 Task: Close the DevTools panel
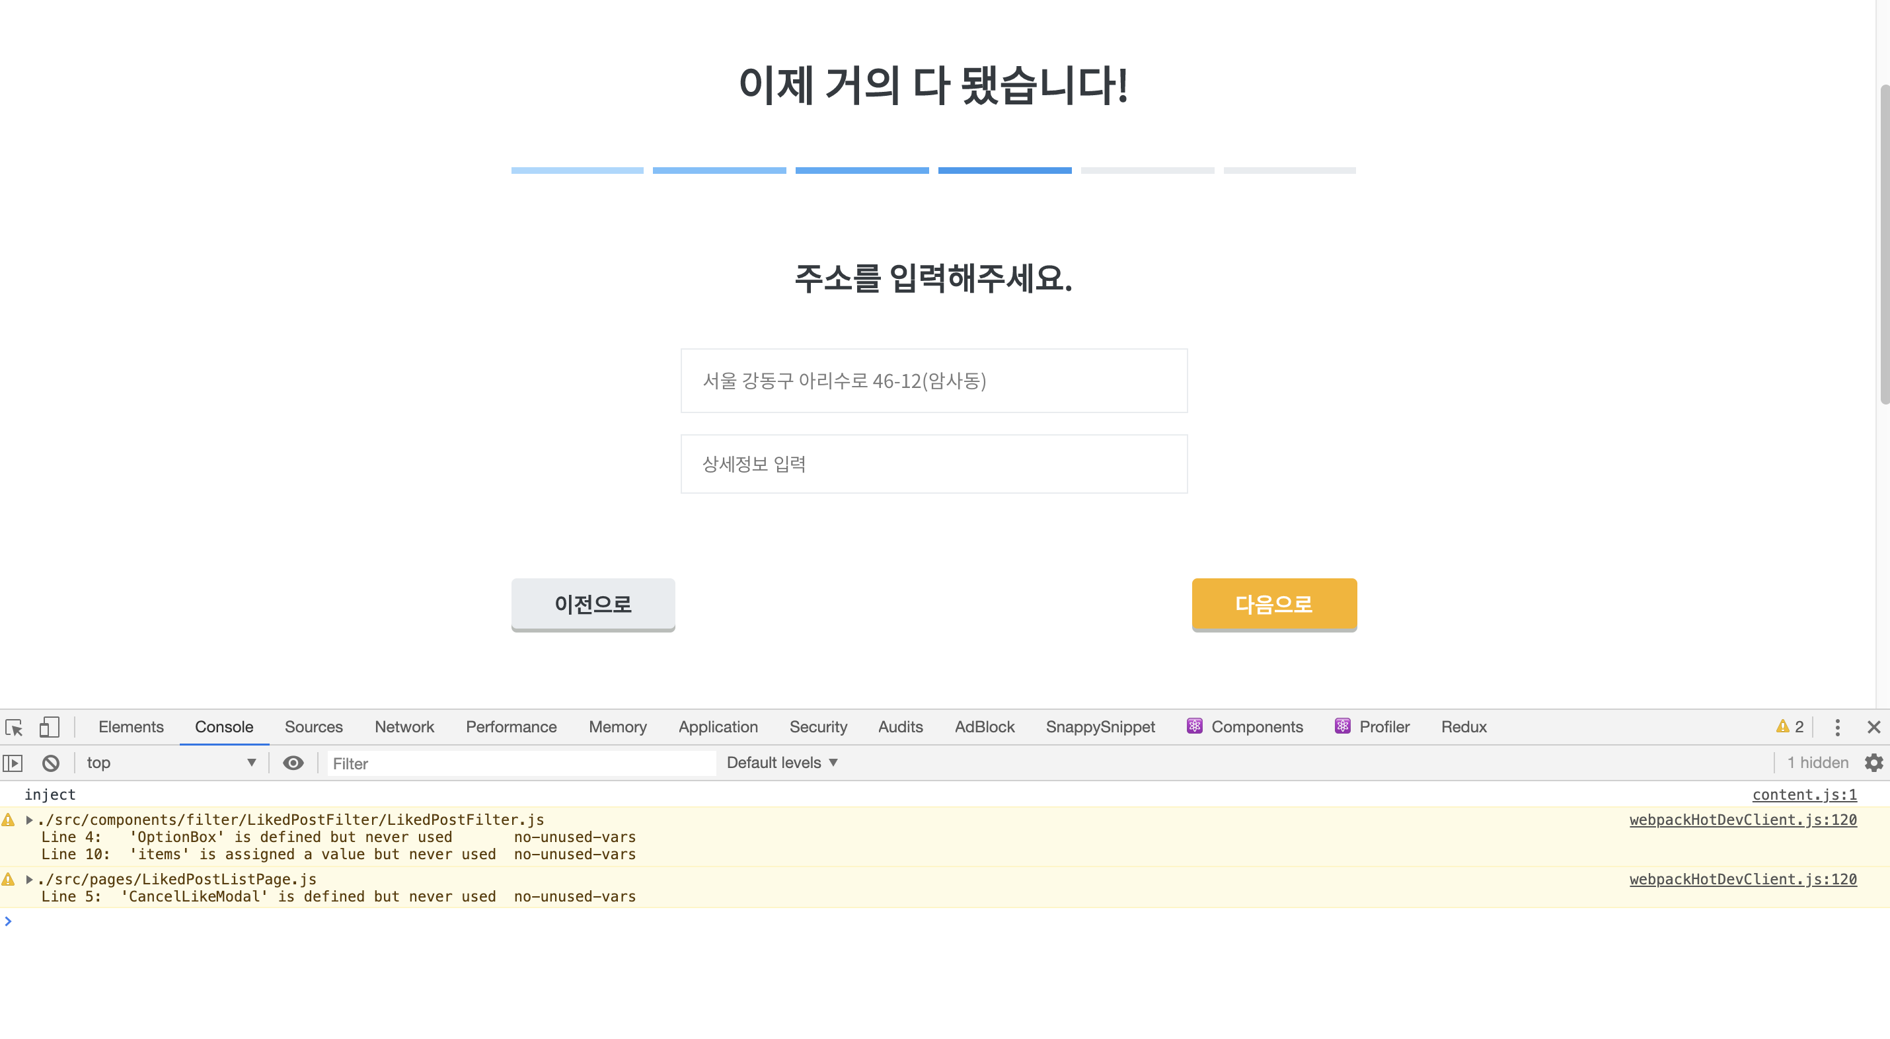tap(1873, 727)
